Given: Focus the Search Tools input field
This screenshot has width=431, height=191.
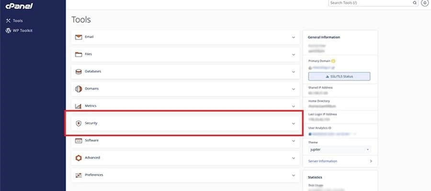Looking at the screenshot, I should point(370,3).
